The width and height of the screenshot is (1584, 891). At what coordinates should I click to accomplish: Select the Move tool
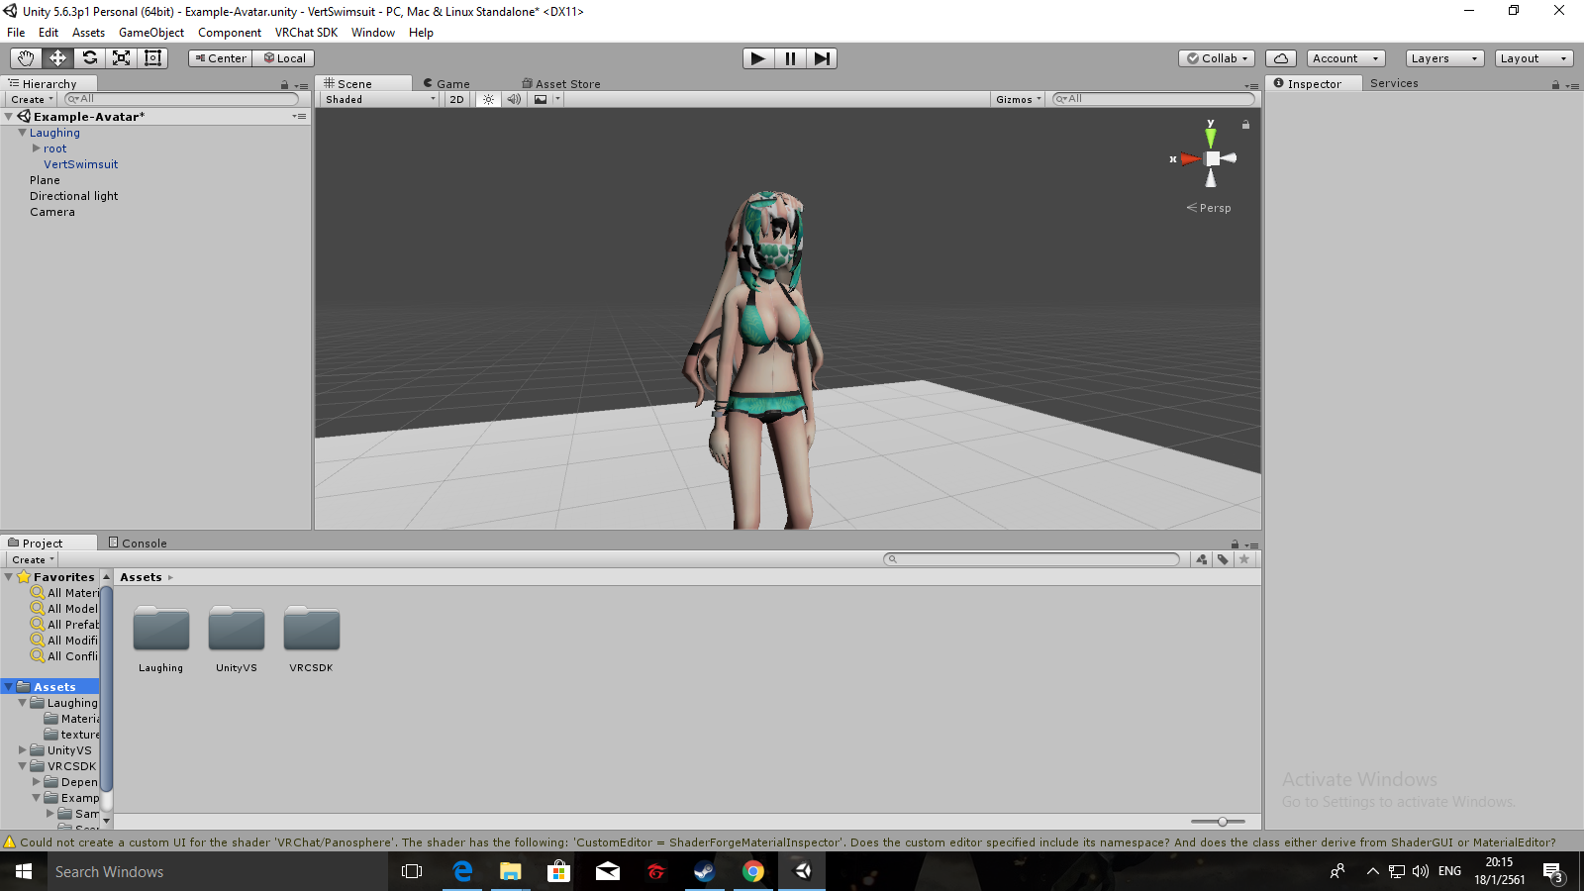coord(57,58)
